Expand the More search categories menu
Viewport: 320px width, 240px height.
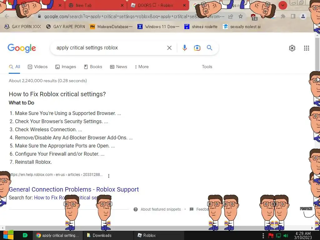coord(142,67)
